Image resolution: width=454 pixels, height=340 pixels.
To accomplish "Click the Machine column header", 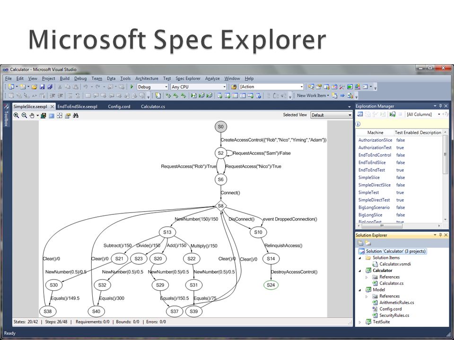I will click(x=375, y=132).
